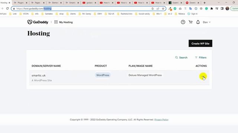Open the Filters control
This screenshot has width=238, height=133.
point(201,58)
